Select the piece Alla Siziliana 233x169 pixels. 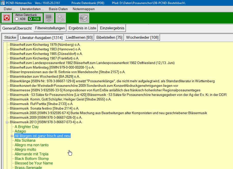click(25, 140)
